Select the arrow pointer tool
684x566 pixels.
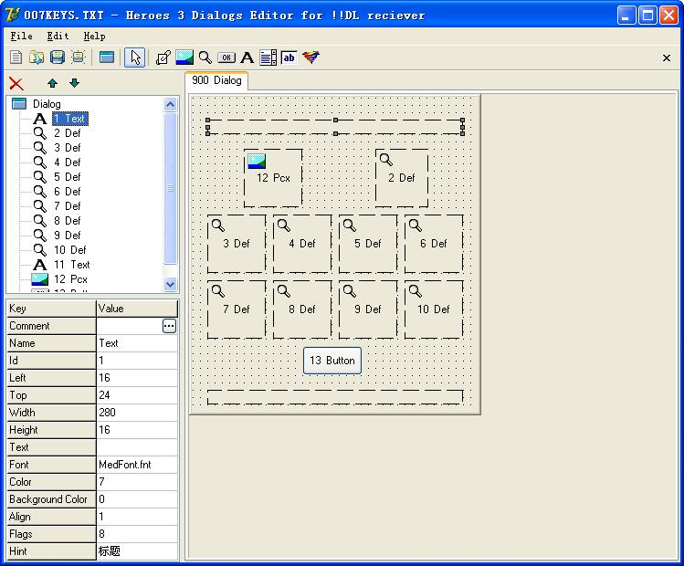[135, 58]
